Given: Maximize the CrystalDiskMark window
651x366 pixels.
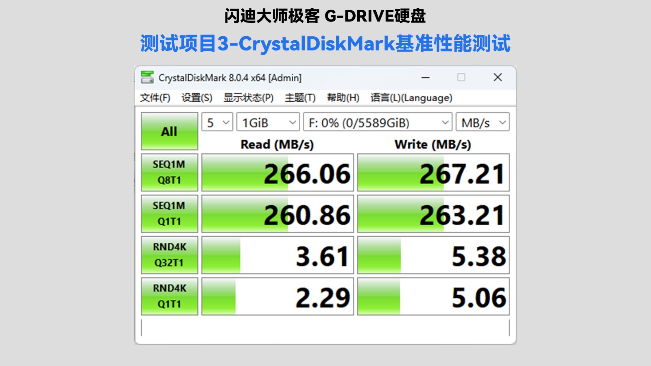Looking at the screenshot, I should coord(461,77).
